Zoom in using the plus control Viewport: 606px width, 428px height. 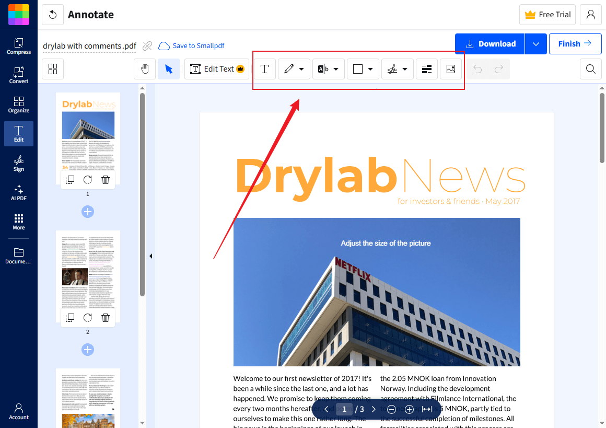[x=409, y=409]
